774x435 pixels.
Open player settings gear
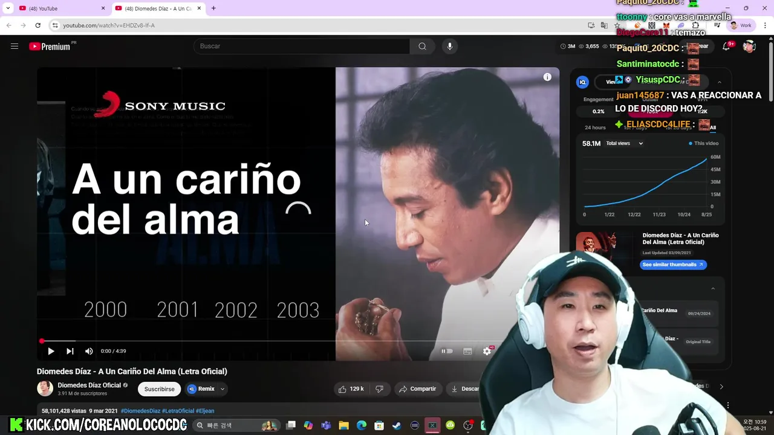coord(487,351)
